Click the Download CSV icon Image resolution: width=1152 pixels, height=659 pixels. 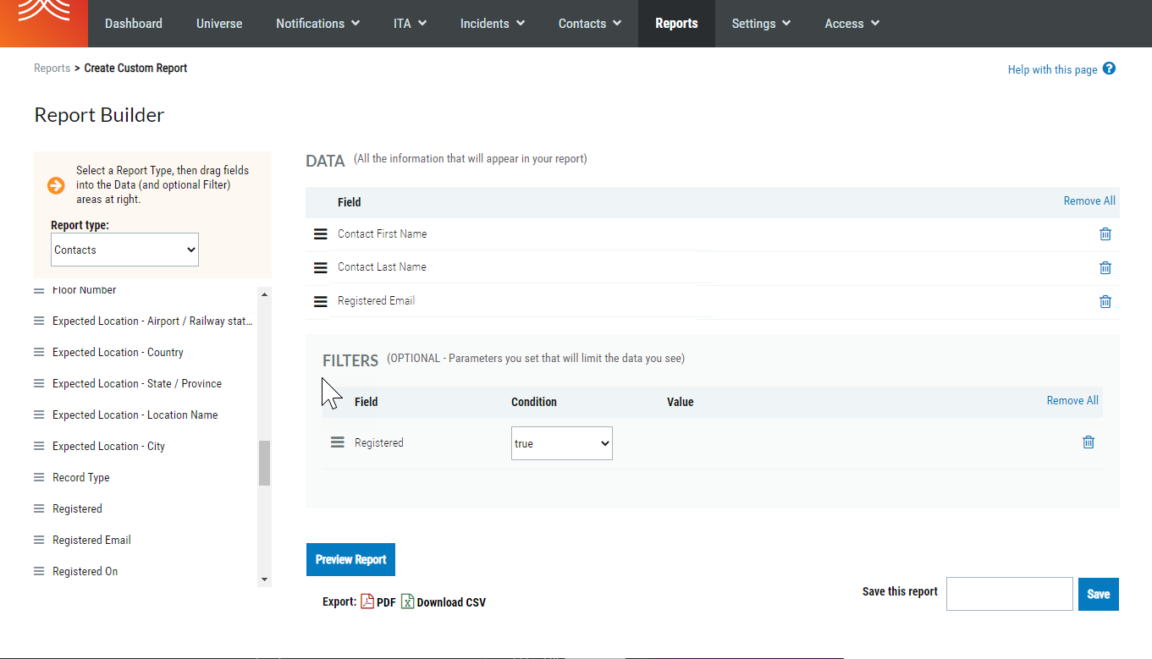(407, 601)
